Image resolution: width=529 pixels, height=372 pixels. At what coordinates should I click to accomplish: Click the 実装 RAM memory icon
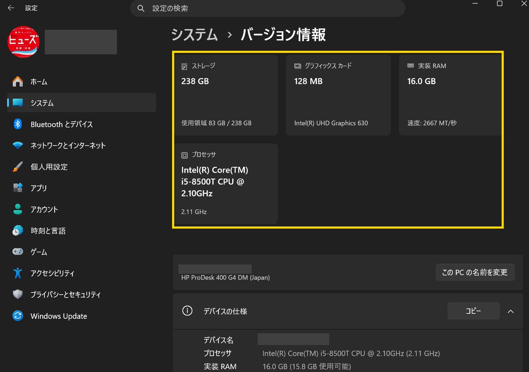coord(411,66)
